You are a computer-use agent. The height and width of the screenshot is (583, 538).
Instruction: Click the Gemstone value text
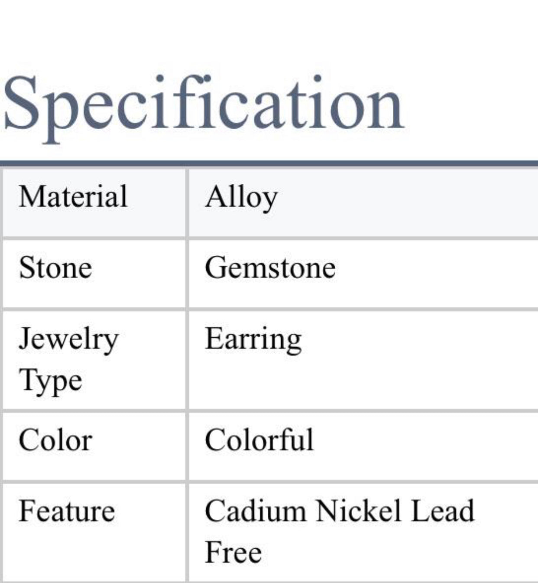[270, 267]
